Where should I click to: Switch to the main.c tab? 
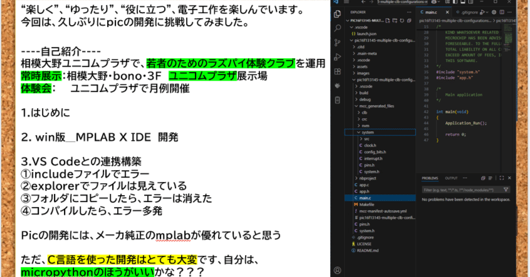[431, 12]
